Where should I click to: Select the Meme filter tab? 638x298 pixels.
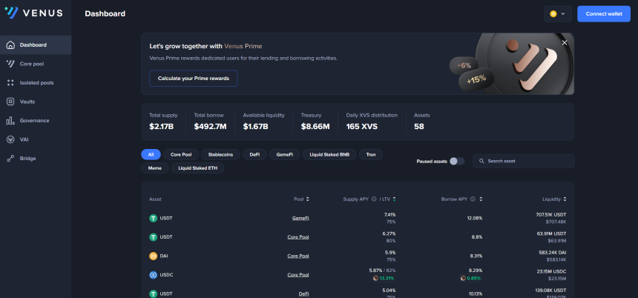point(154,168)
